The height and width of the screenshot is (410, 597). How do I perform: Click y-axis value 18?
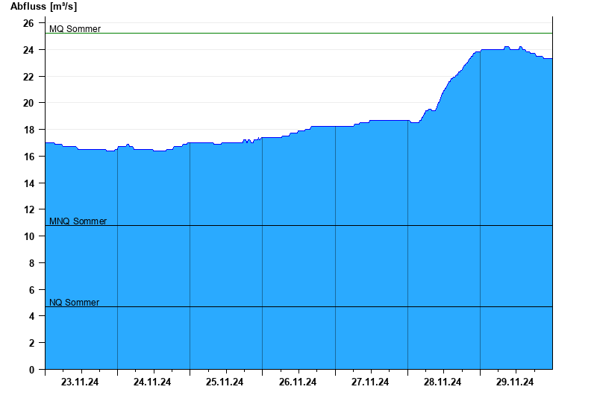(x=28, y=130)
